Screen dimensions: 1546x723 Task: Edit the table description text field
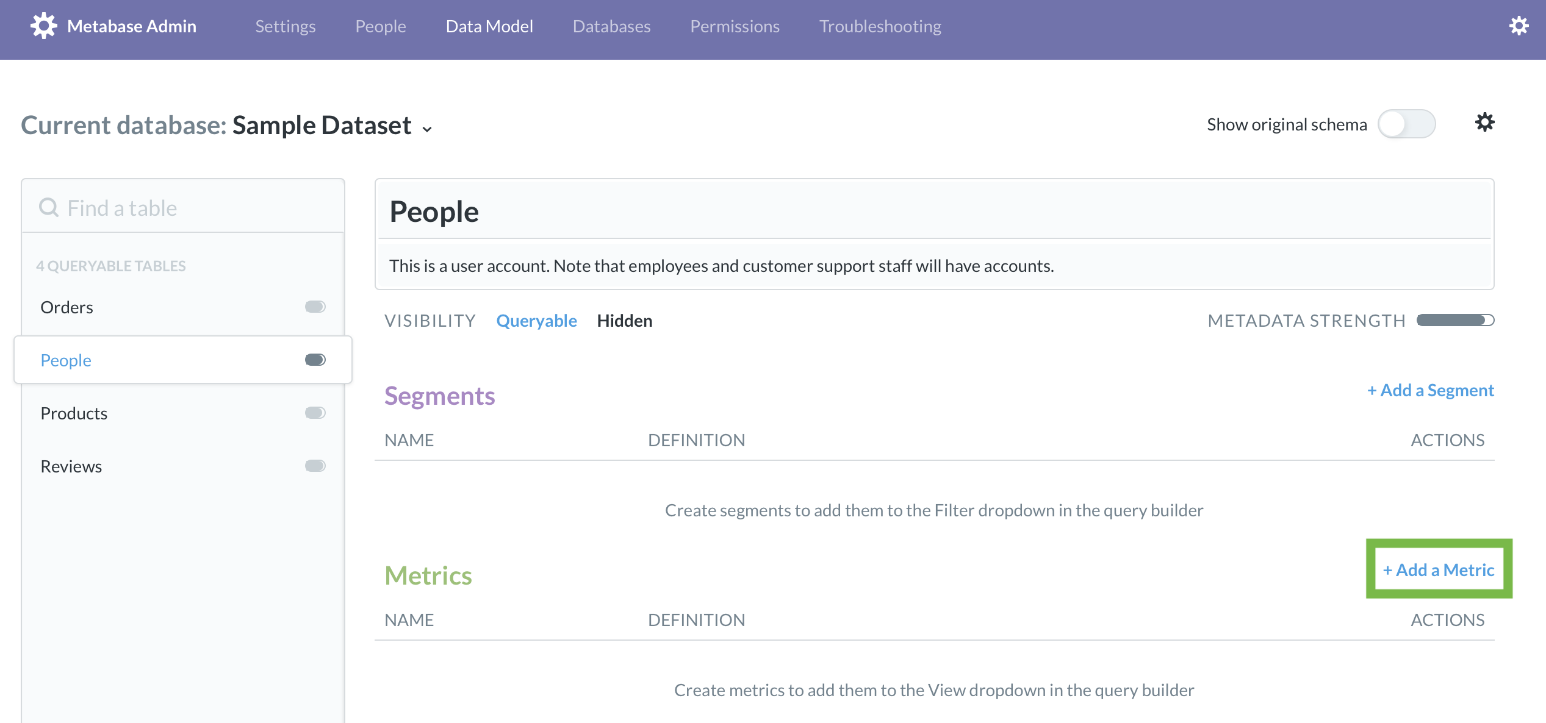[934, 266]
